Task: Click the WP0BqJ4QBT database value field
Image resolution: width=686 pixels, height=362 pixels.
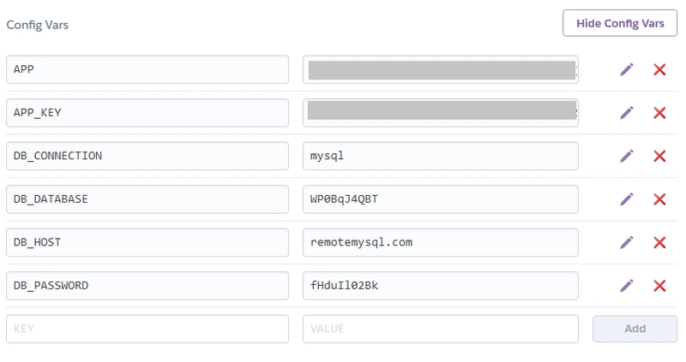Action: 441,199
